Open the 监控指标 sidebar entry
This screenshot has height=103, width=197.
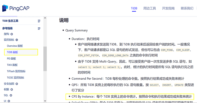9,40
